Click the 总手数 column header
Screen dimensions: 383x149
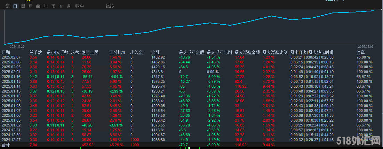click(x=36, y=53)
